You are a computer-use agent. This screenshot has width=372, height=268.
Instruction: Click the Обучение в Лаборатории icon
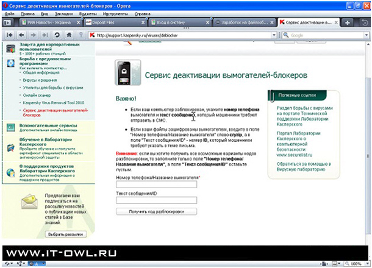11,148
